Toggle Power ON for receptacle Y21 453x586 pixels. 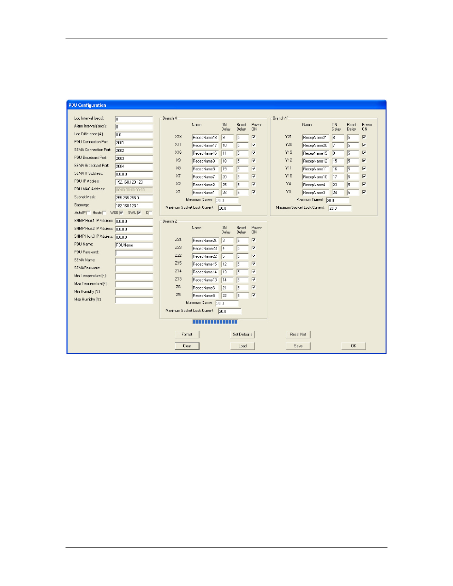coord(364,137)
